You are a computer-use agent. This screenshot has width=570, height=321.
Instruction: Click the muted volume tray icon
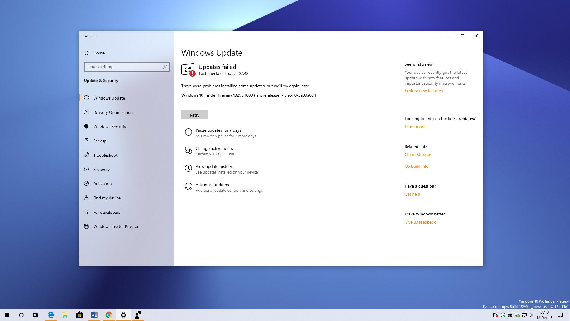click(531, 315)
